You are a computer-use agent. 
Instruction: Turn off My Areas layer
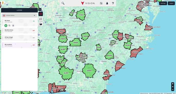point(34,21)
